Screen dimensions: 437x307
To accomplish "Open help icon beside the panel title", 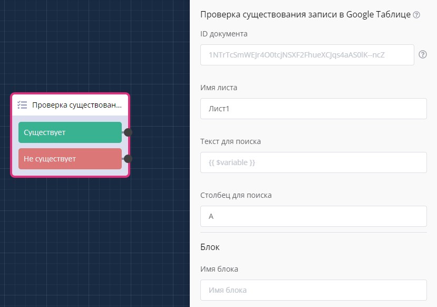I will pyautogui.click(x=416, y=15).
